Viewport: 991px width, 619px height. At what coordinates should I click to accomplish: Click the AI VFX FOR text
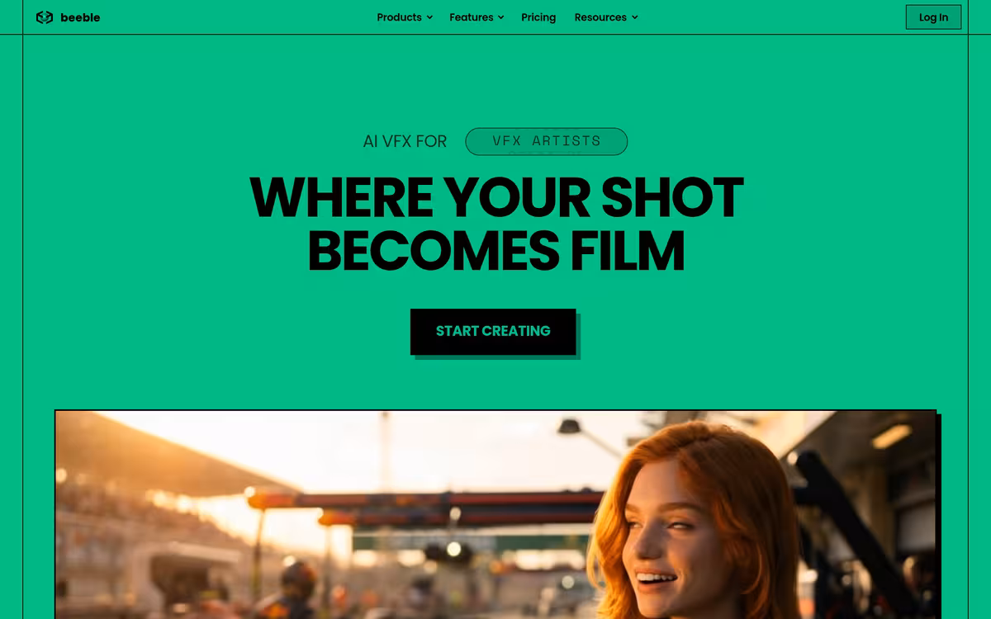point(405,141)
